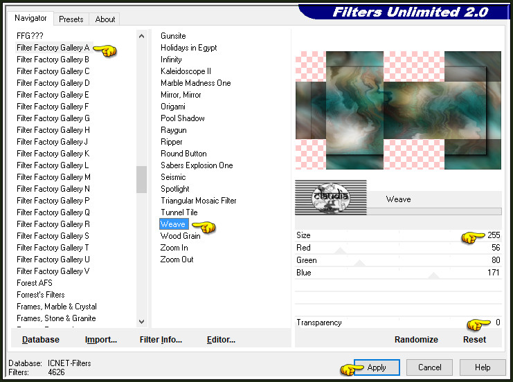
Task: Choose Sabers Explosion One filter
Action: click(x=197, y=165)
